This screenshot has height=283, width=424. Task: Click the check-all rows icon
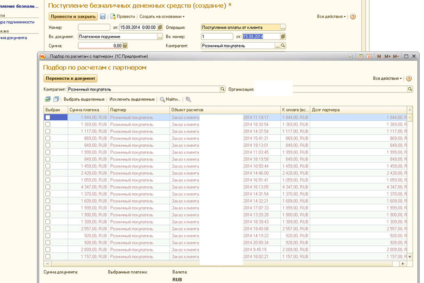click(x=48, y=100)
